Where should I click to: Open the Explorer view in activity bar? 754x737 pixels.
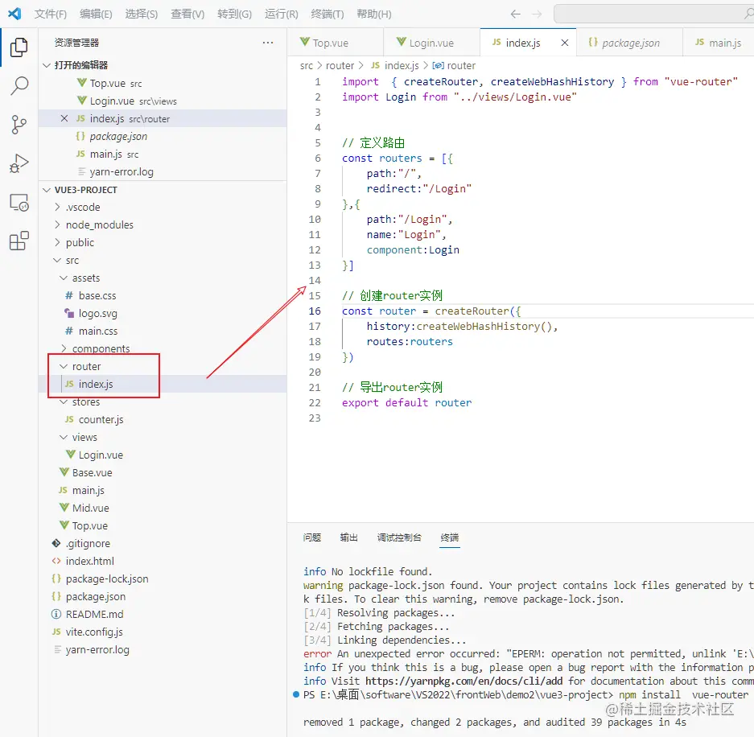click(19, 47)
